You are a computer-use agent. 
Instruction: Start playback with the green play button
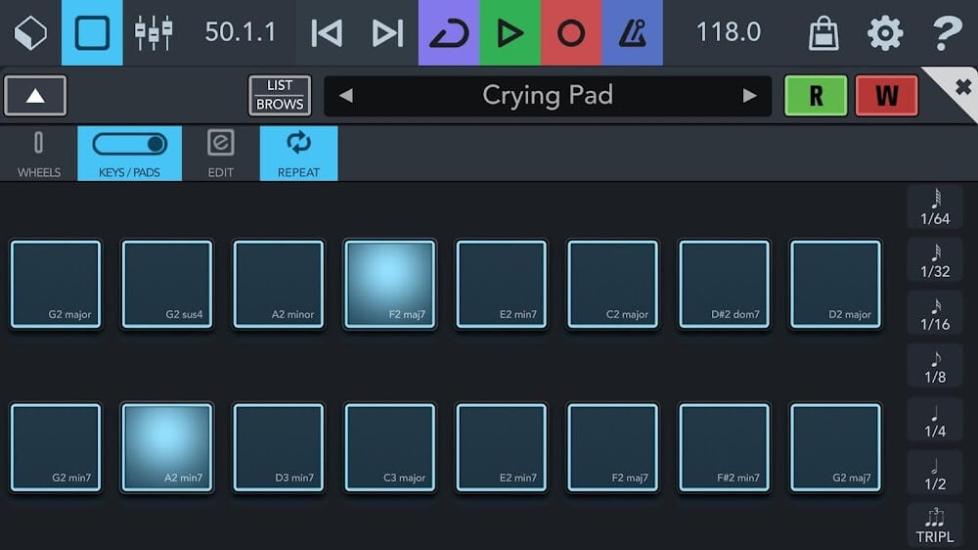510,32
